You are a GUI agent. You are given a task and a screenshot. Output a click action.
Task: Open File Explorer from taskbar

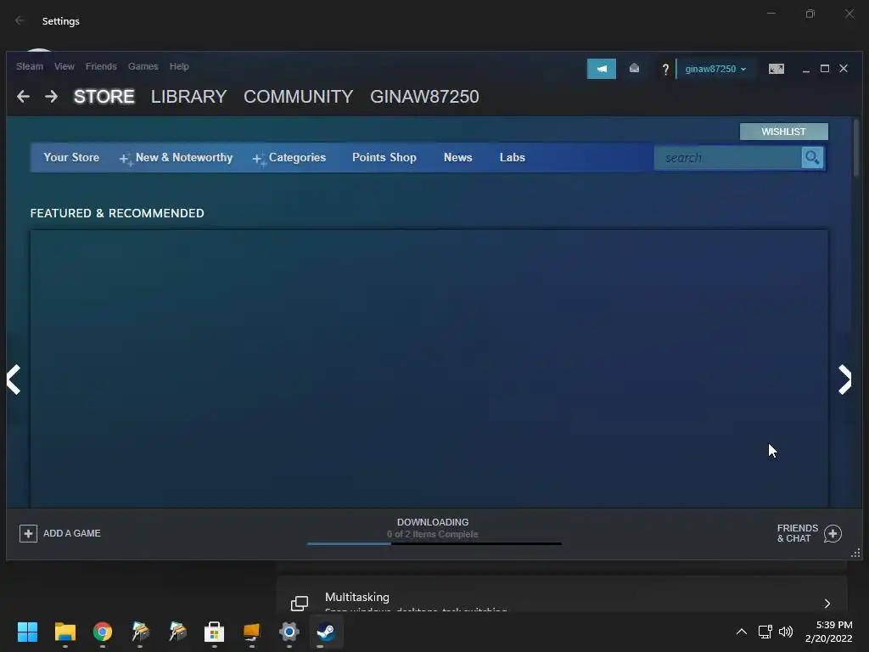[x=64, y=632]
